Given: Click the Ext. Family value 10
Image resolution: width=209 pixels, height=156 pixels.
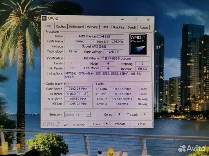Looking at the screenshot, I should click(72, 68).
